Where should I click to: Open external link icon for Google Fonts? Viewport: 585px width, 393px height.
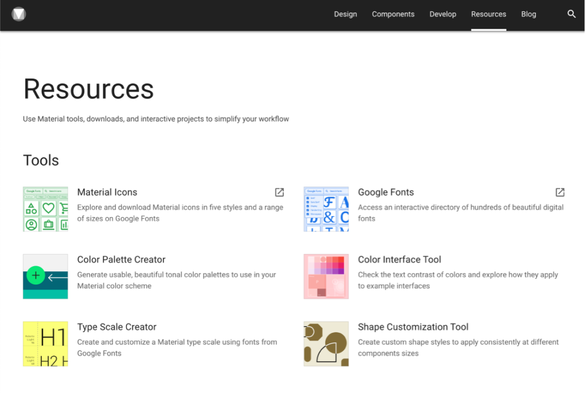coord(560,192)
